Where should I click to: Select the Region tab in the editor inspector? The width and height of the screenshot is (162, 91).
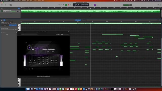click(5, 25)
